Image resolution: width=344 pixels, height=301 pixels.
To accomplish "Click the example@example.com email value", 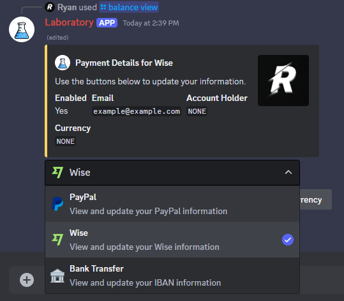I will tap(137, 111).
